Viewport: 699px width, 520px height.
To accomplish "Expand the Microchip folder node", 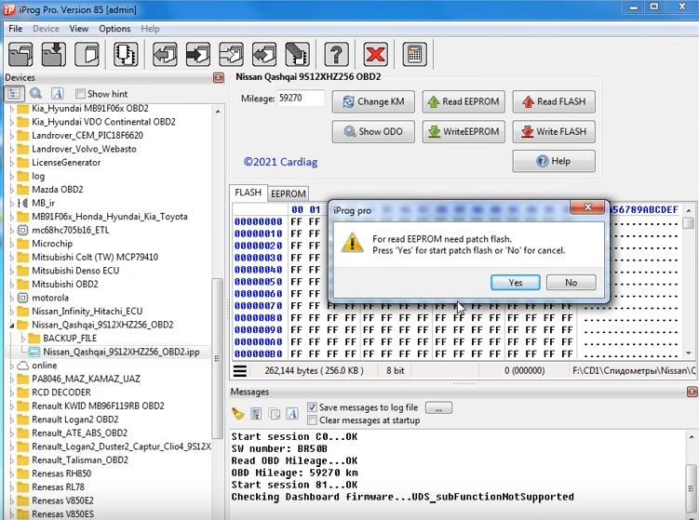I will 11,244.
